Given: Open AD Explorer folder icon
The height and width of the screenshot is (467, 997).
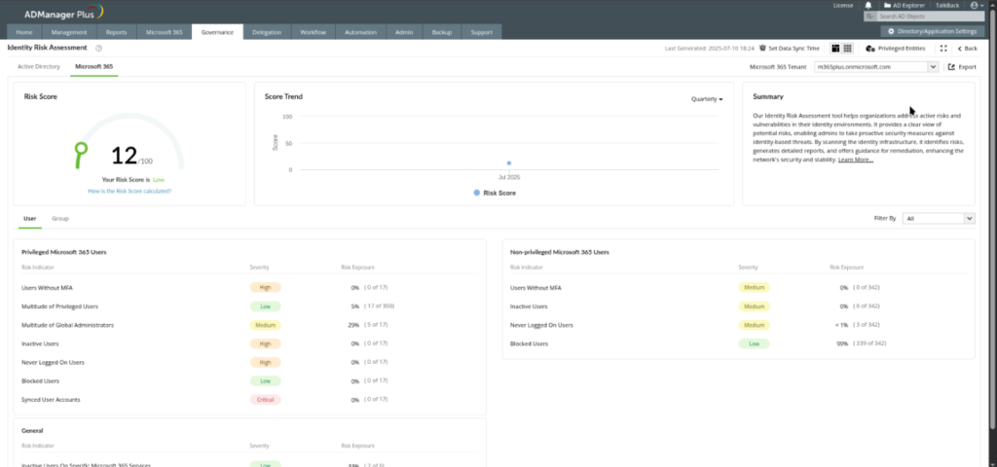Looking at the screenshot, I should (887, 6).
